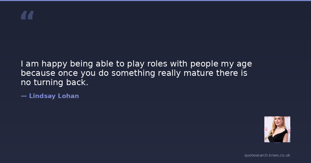Image resolution: width=311 pixels, height=163 pixels.
Task: Click the purple accent bar at top
Action: point(155,1)
